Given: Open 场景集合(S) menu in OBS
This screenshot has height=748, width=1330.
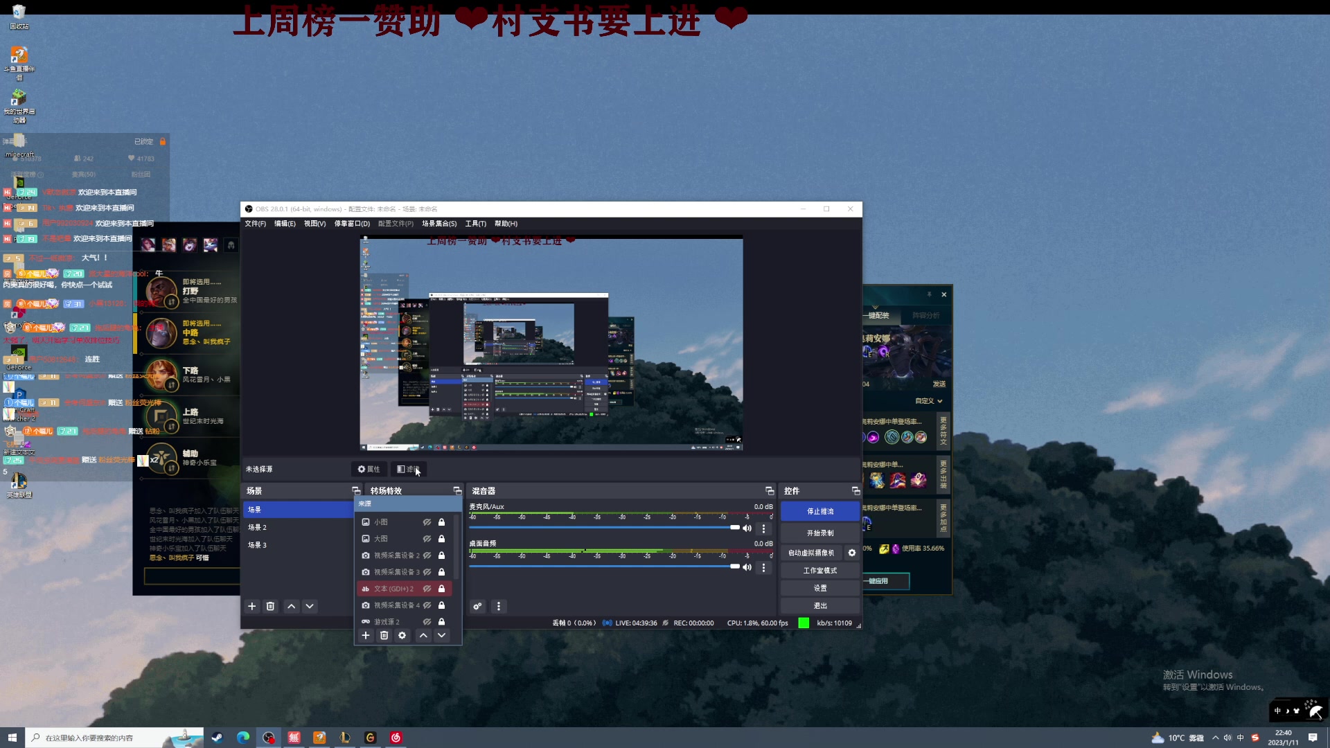Looking at the screenshot, I should click(x=439, y=224).
